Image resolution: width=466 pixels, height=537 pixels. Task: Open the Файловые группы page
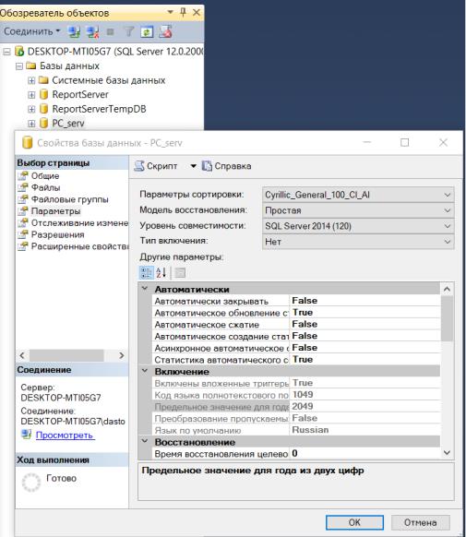[70, 199]
